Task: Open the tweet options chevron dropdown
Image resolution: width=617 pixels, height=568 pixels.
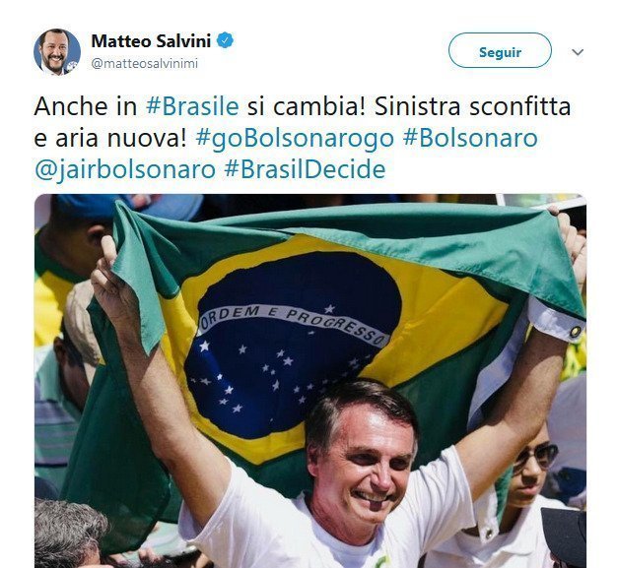Action: coord(578,52)
